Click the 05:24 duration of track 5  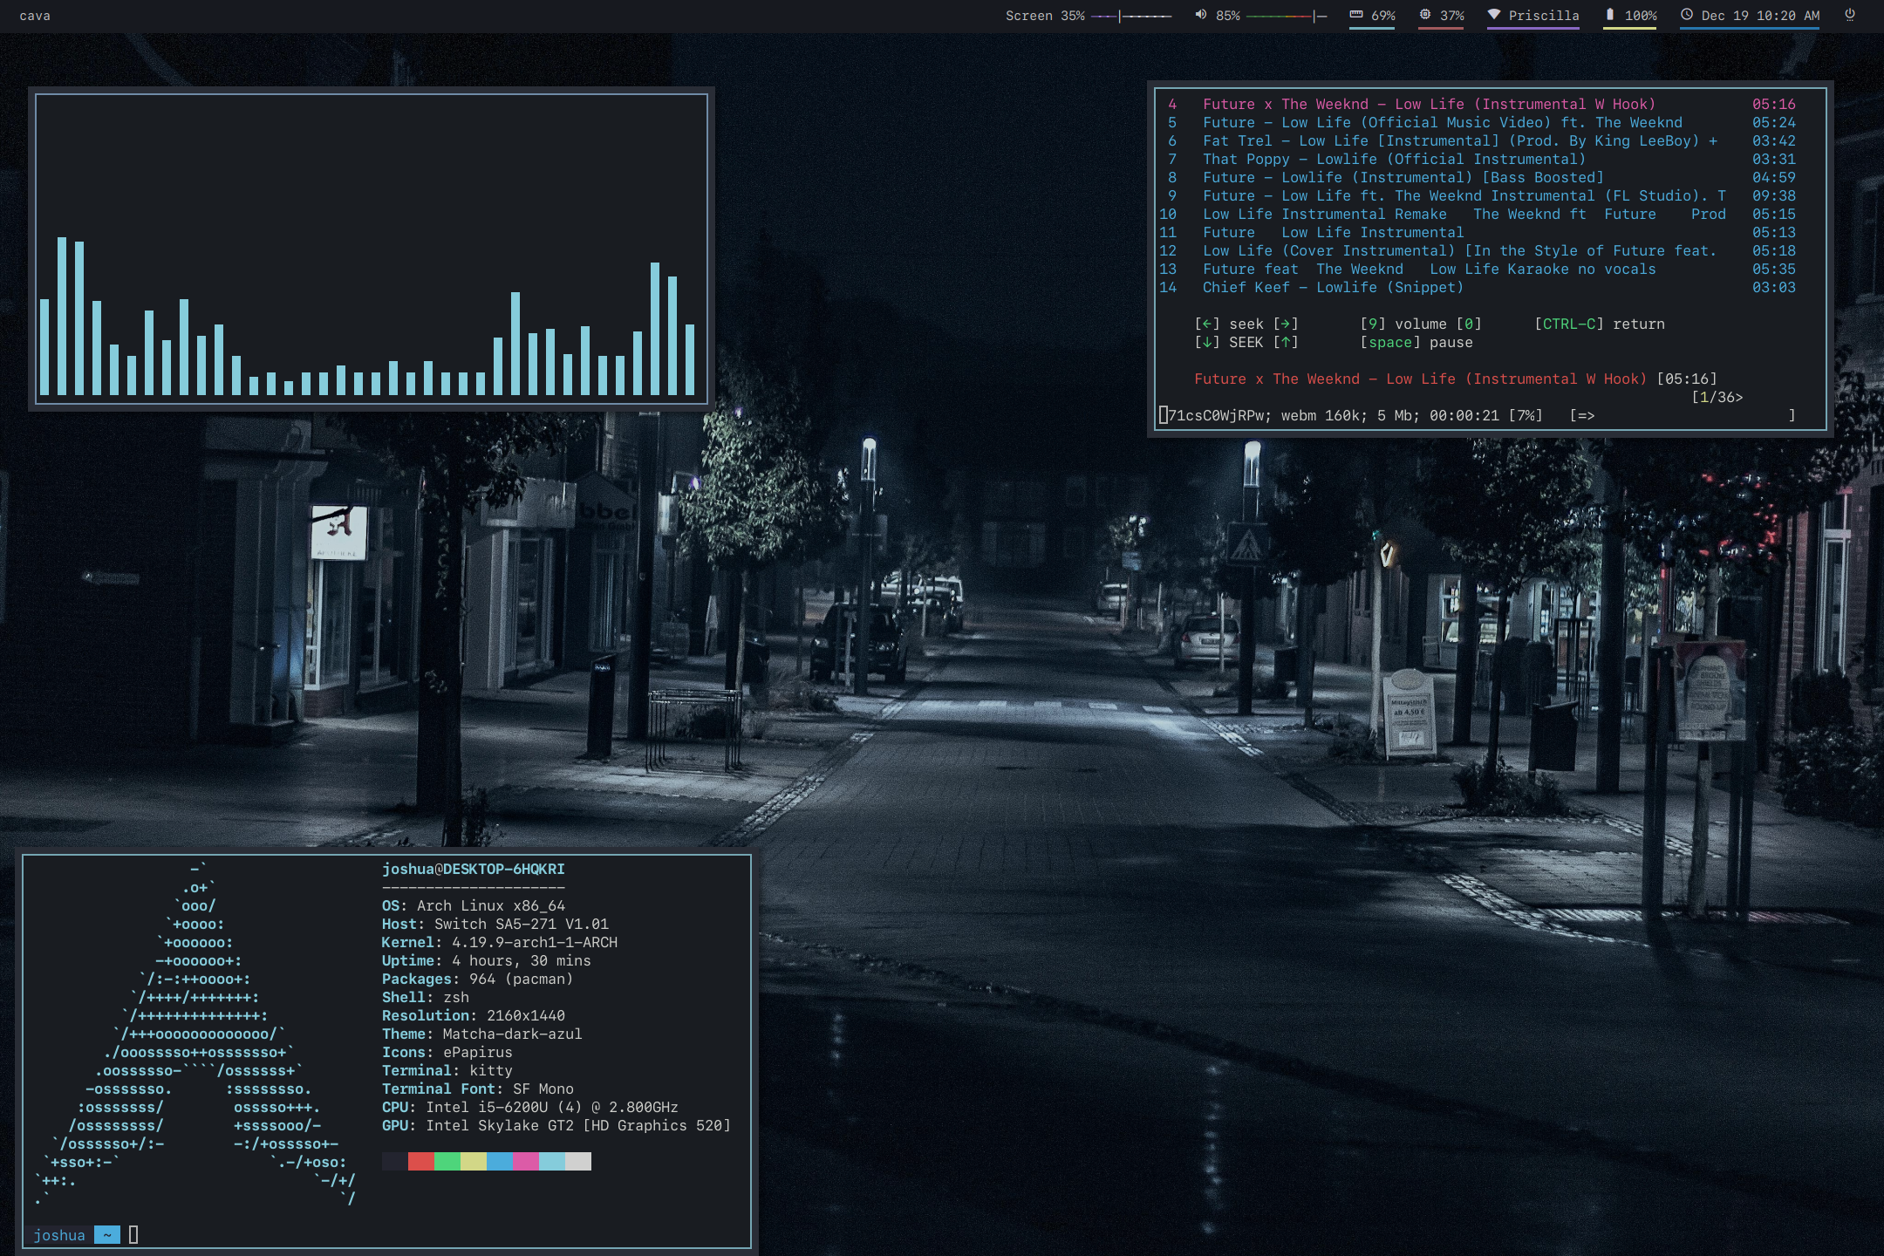(1774, 123)
